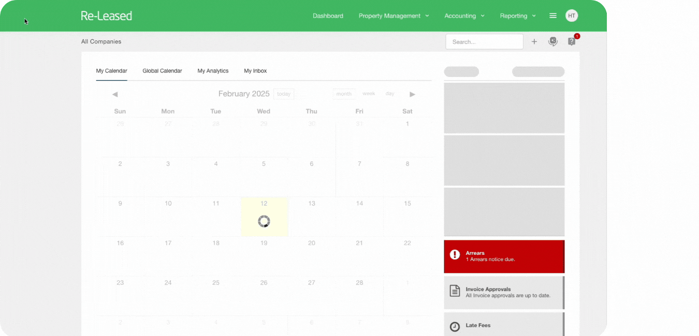Switch calendar to week view

click(369, 94)
